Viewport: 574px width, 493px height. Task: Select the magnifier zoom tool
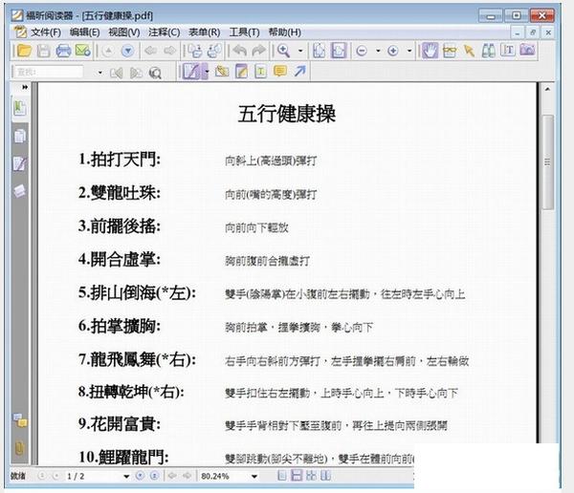tap(284, 51)
